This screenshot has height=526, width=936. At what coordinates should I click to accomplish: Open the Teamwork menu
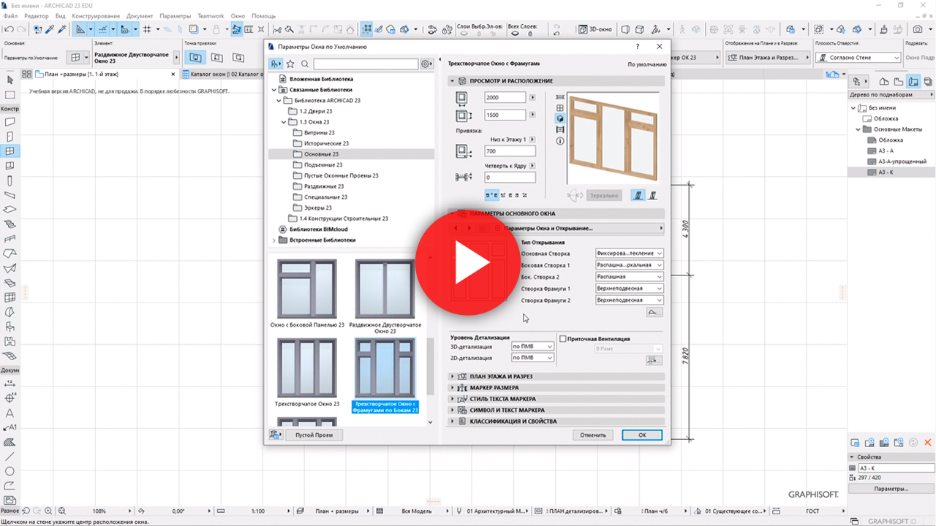pyautogui.click(x=211, y=15)
